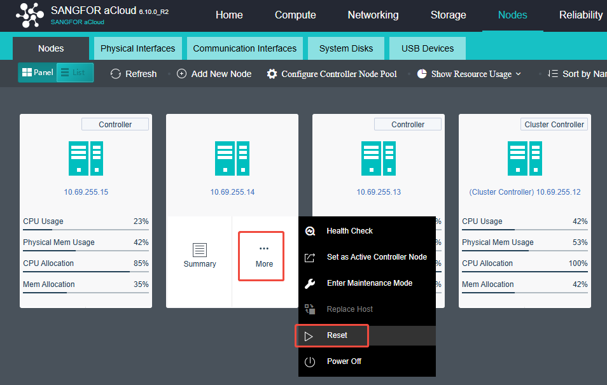This screenshot has height=385, width=607.
Task: Click the Summary button label
Action: (x=200, y=263)
